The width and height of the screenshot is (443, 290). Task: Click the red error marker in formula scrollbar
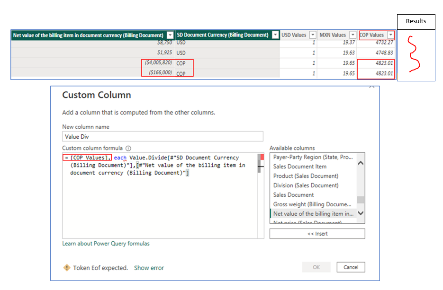(262, 157)
